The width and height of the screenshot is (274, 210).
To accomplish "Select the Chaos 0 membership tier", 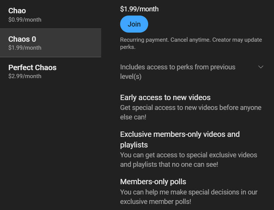I will (50, 43).
